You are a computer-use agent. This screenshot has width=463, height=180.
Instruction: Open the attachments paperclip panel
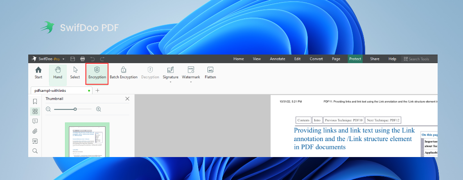coord(35,131)
